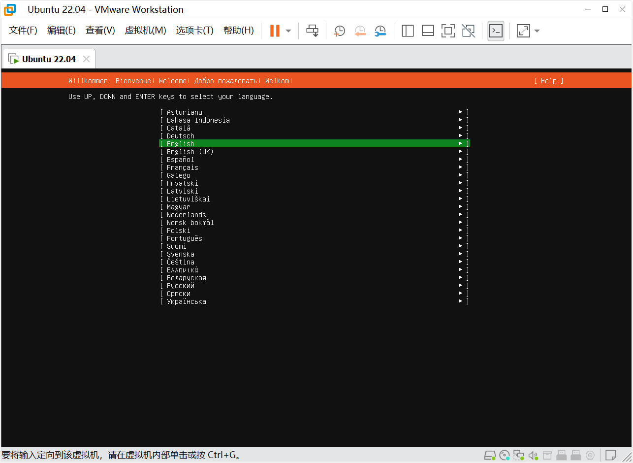Choose the highlighted English language option

click(315, 144)
